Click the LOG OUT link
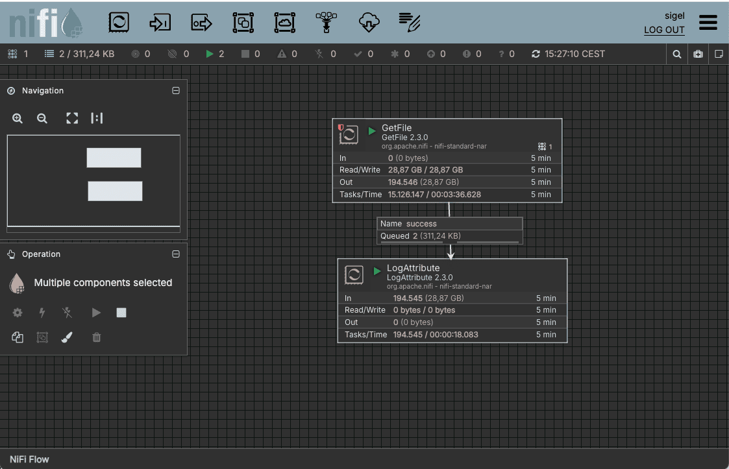The image size is (729, 469). click(x=664, y=30)
